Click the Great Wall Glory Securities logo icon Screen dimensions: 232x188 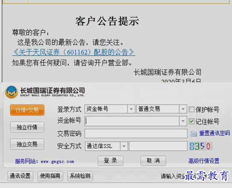[x=11, y=92]
